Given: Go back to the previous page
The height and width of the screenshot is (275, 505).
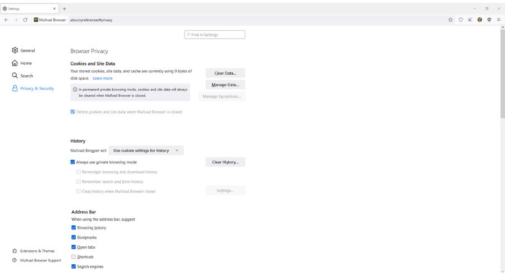Looking at the screenshot, I should pos(6,20).
